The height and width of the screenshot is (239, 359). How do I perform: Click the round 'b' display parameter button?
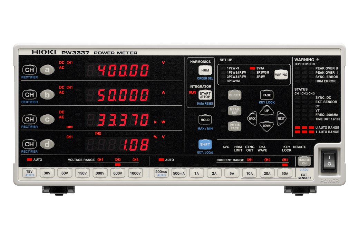coord(47,95)
